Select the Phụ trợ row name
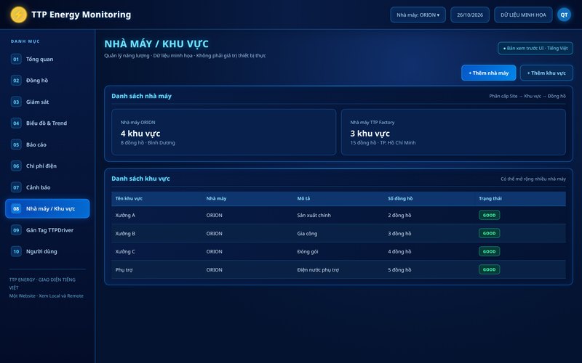Screen dimensions: 582x363 tap(124, 269)
